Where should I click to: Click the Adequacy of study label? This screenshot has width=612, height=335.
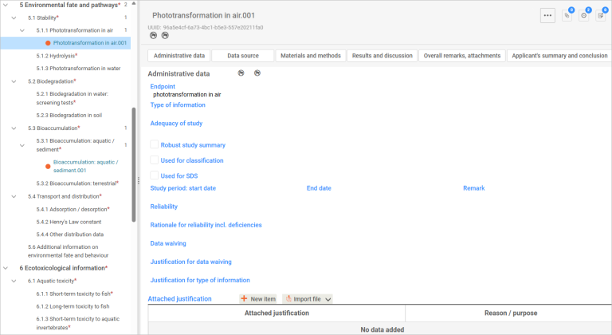click(x=176, y=123)
